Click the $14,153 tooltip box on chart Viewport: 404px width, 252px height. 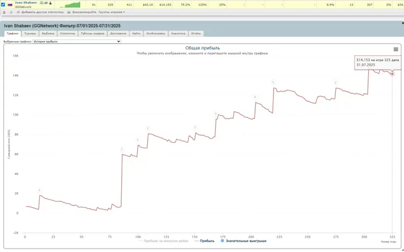(x=377, y=62)
